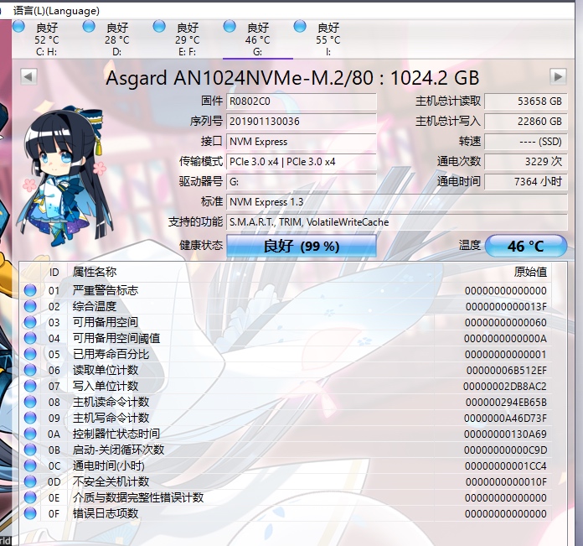Click the firmware field R0802C0
This screenshot has width=583, height=546.
point(302,101)
